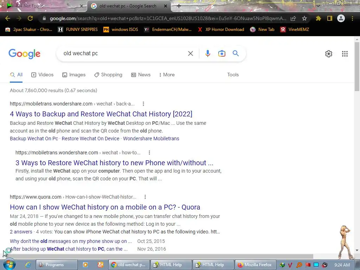Expand the More search categories menu
Image resolution: width=360 pixels, height=270 pixels.
point(167,75)
